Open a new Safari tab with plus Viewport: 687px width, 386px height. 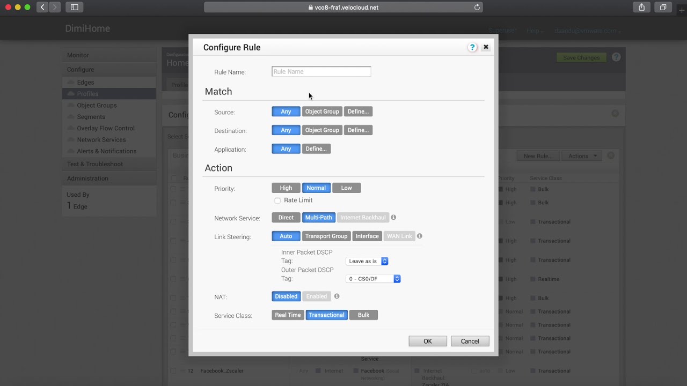[x=682, y=10]
